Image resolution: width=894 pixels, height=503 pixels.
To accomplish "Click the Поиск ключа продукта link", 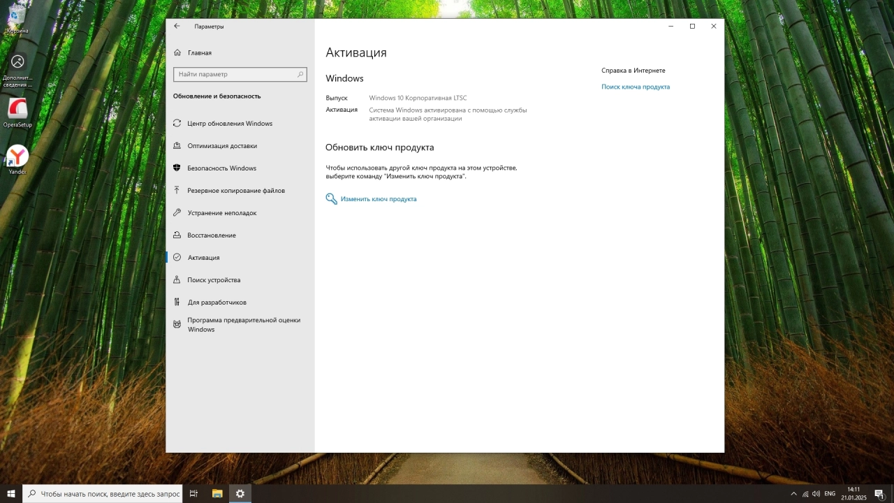I will [636, 87].
